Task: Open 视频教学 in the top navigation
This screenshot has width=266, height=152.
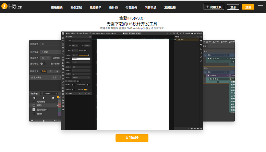Action: tap(95, 8)
